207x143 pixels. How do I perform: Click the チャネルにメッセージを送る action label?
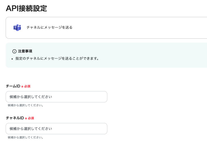tap(49, 27)
